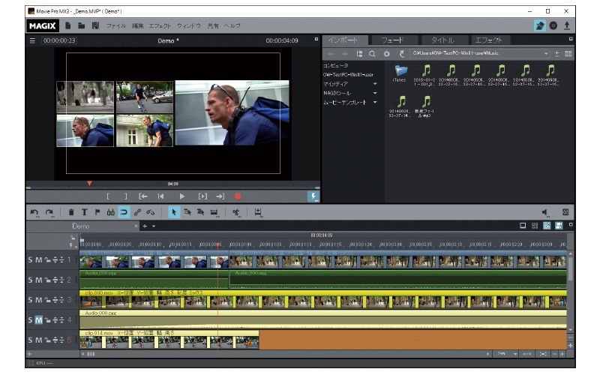This screenshot has height=375, width=600.
Task: Click the highlighted edit mode icon top right
Action: pyautogui.click(x=540, y=25)
